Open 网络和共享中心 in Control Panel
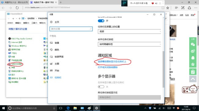Viewport: 199px width, 111px height. (x=16, y=71)
